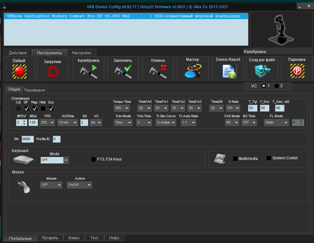Open the TimeFA1 dropdown
This screenshot has height=243, width=314.
pyautogui.click(x=161, y=108)
